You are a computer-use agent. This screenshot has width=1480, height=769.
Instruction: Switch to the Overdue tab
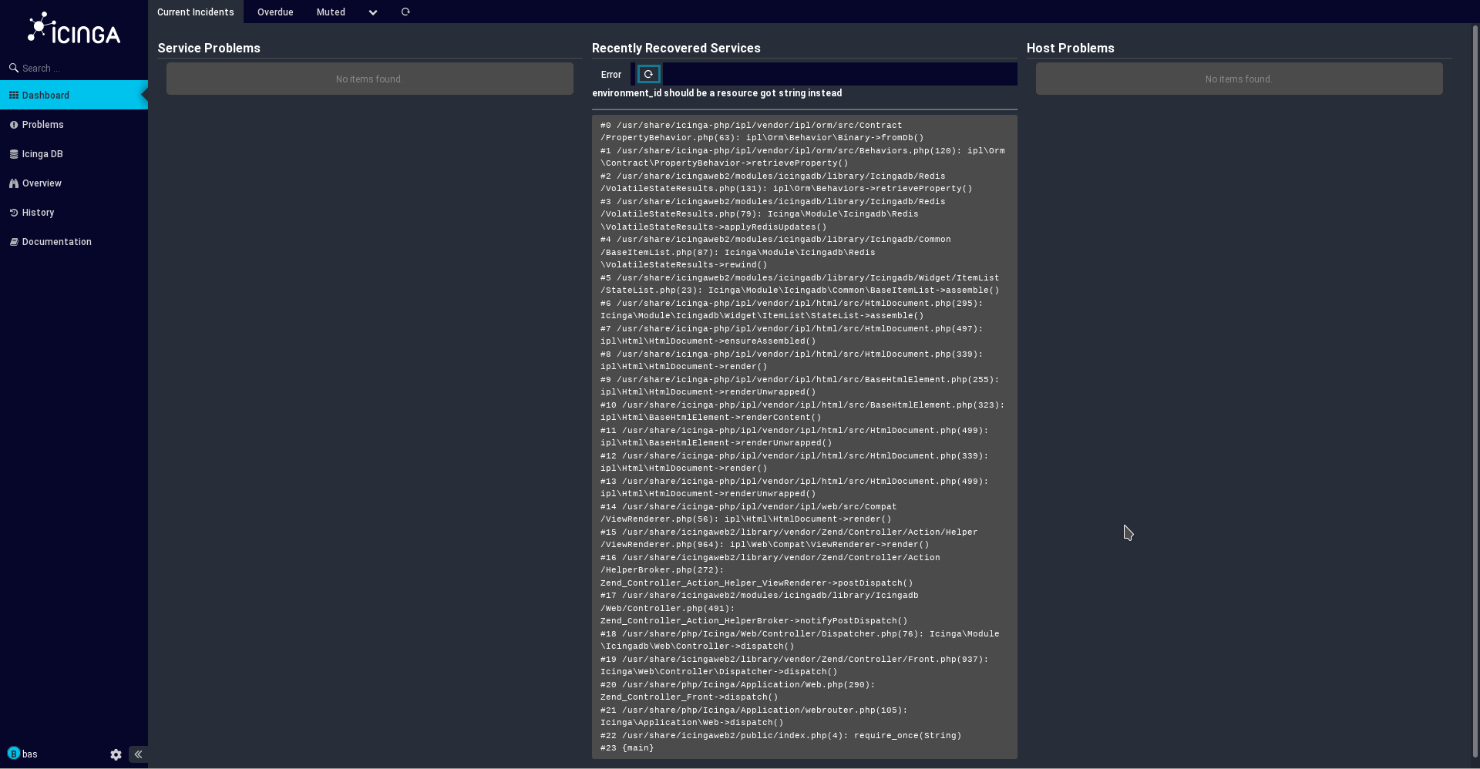(275, 12)
